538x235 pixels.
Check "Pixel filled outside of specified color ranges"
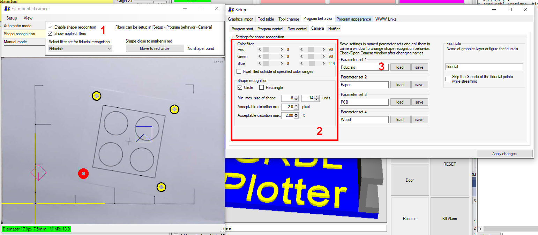[x=239, y=71]
